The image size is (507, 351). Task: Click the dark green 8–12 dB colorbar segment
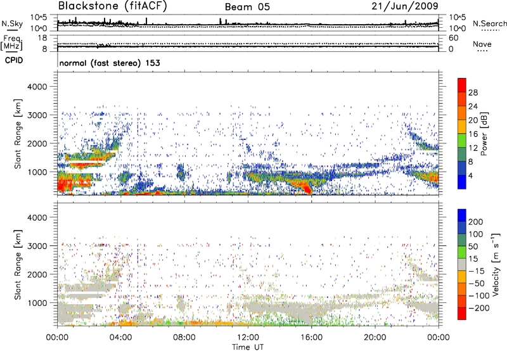pos(462,155)
